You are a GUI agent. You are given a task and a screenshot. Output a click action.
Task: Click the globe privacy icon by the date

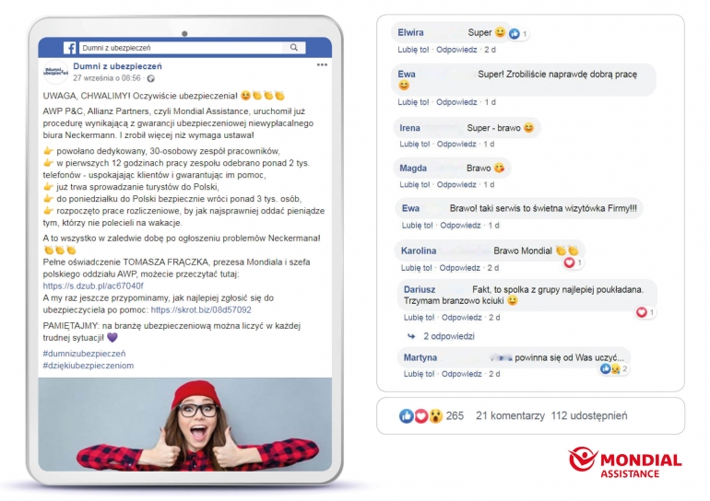pos(151,78)
